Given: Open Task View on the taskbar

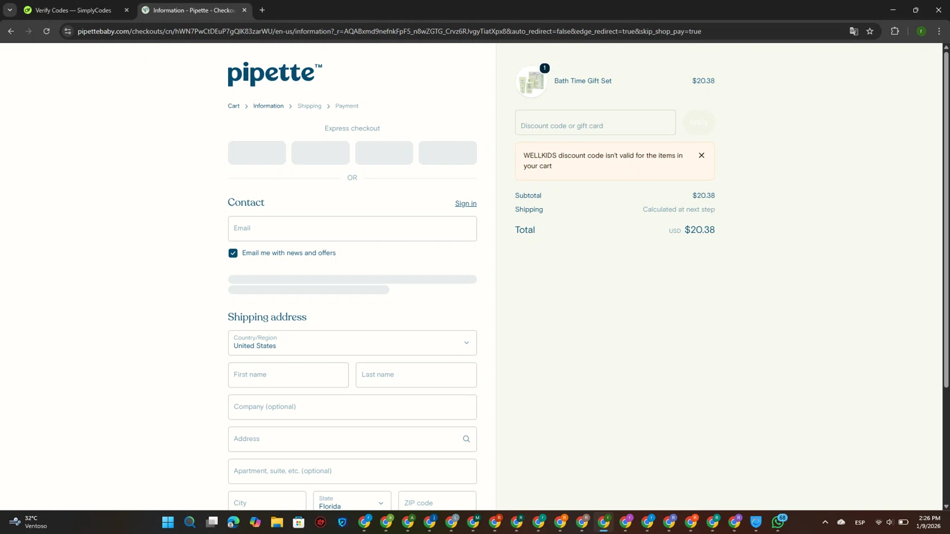Looking at the screenshot, I should (212, 522).
